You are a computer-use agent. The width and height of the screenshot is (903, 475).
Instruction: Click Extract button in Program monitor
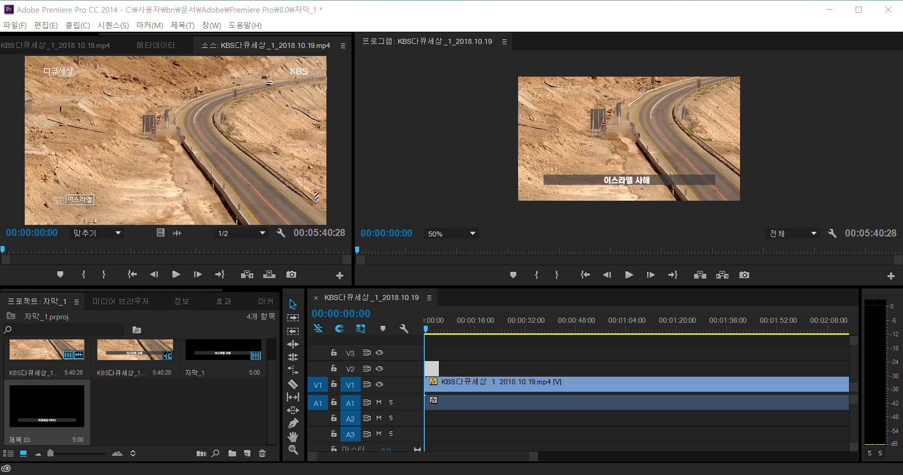[722, 275]
